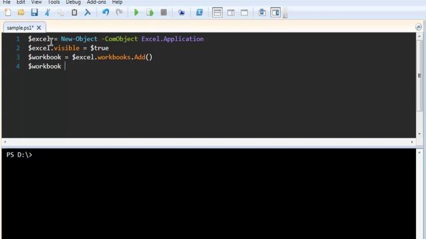Click the Redo arrow icon
Screen dimensions: 426x239
point(119,12)
